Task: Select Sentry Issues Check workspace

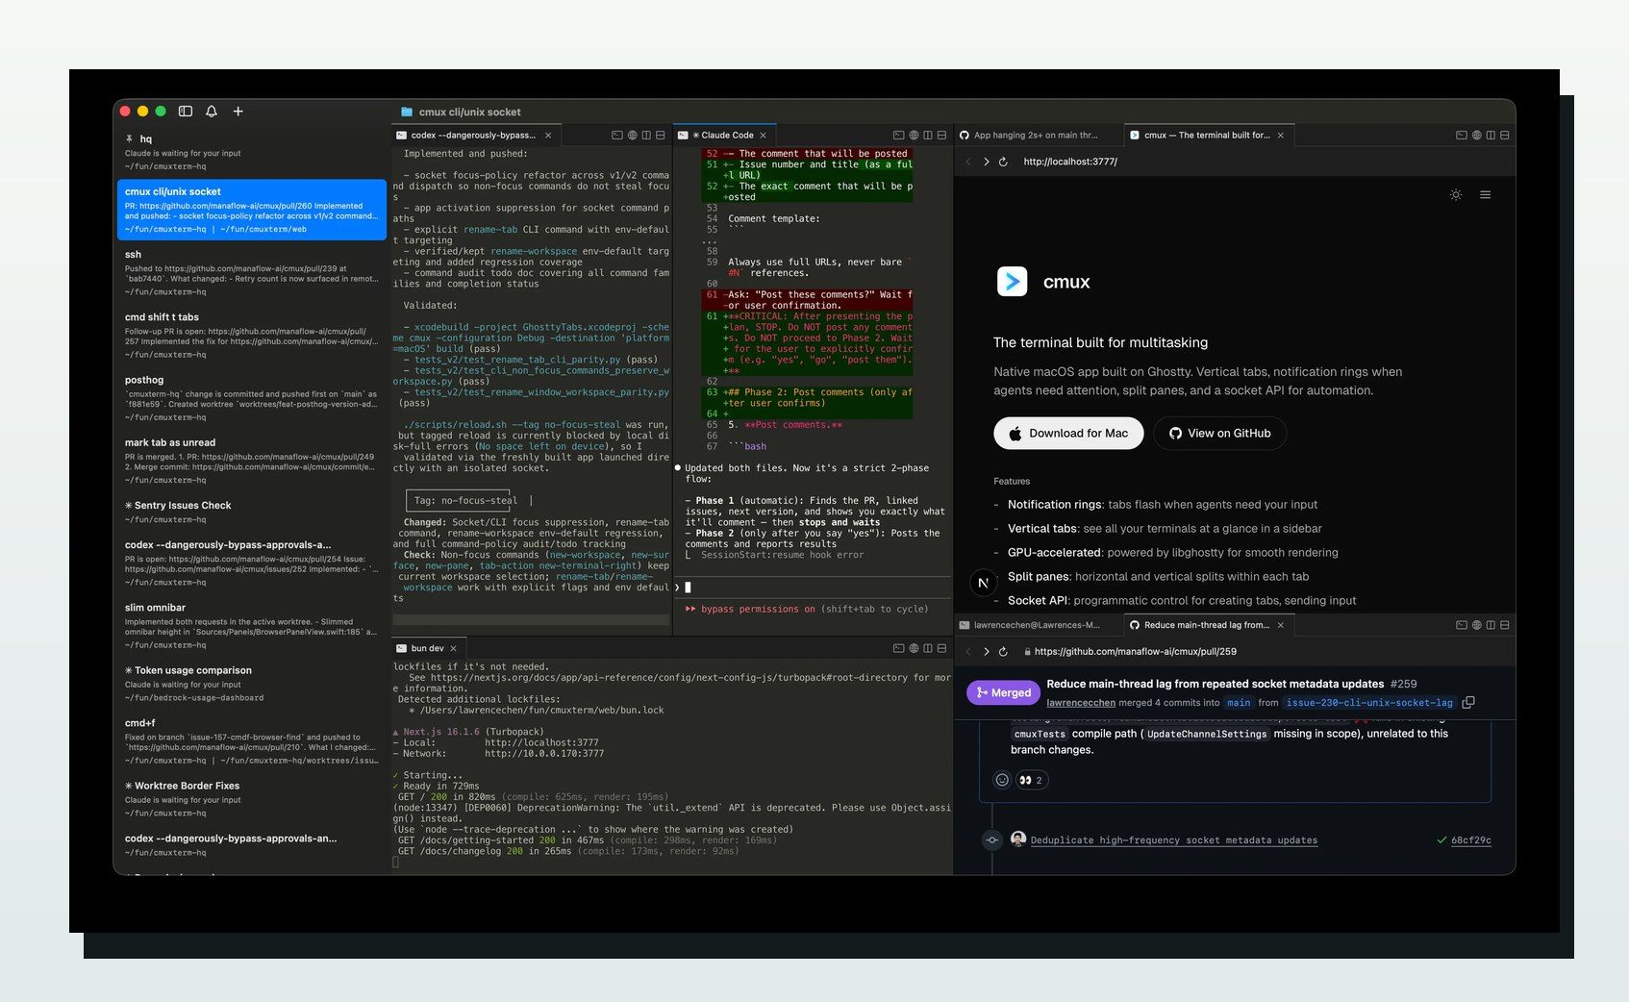Action: coord(251,513)
